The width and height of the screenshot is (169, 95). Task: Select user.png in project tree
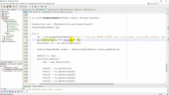pos(11,35)
